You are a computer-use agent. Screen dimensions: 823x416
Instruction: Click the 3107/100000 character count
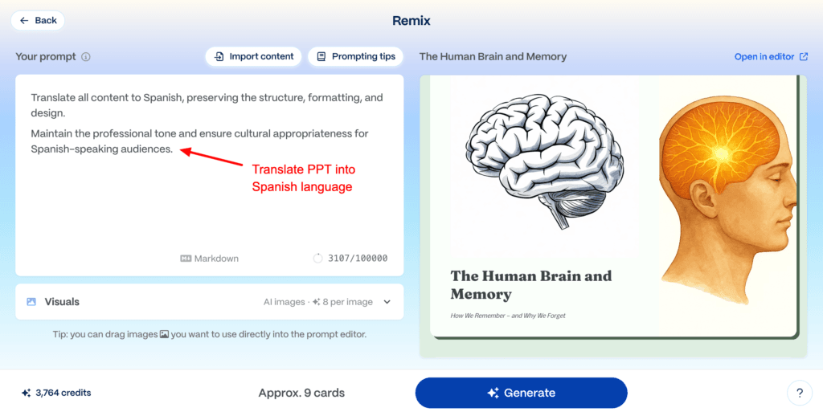click(x=358, y=258)
